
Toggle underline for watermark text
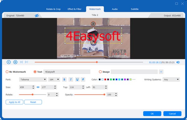coord(77,80)
